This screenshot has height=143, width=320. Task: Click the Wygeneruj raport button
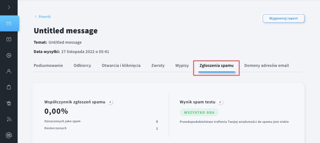[283, 18]
